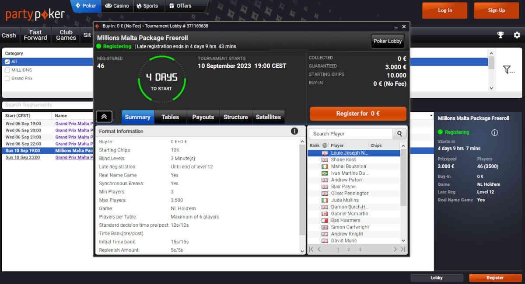
Task: Open the Offers section tab
Action: click(x=180, y=6)
